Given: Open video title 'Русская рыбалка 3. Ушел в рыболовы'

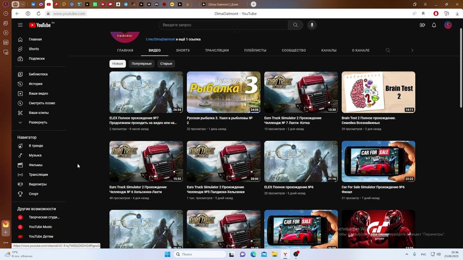Looking at the screenshot, I should pos(220,120).
